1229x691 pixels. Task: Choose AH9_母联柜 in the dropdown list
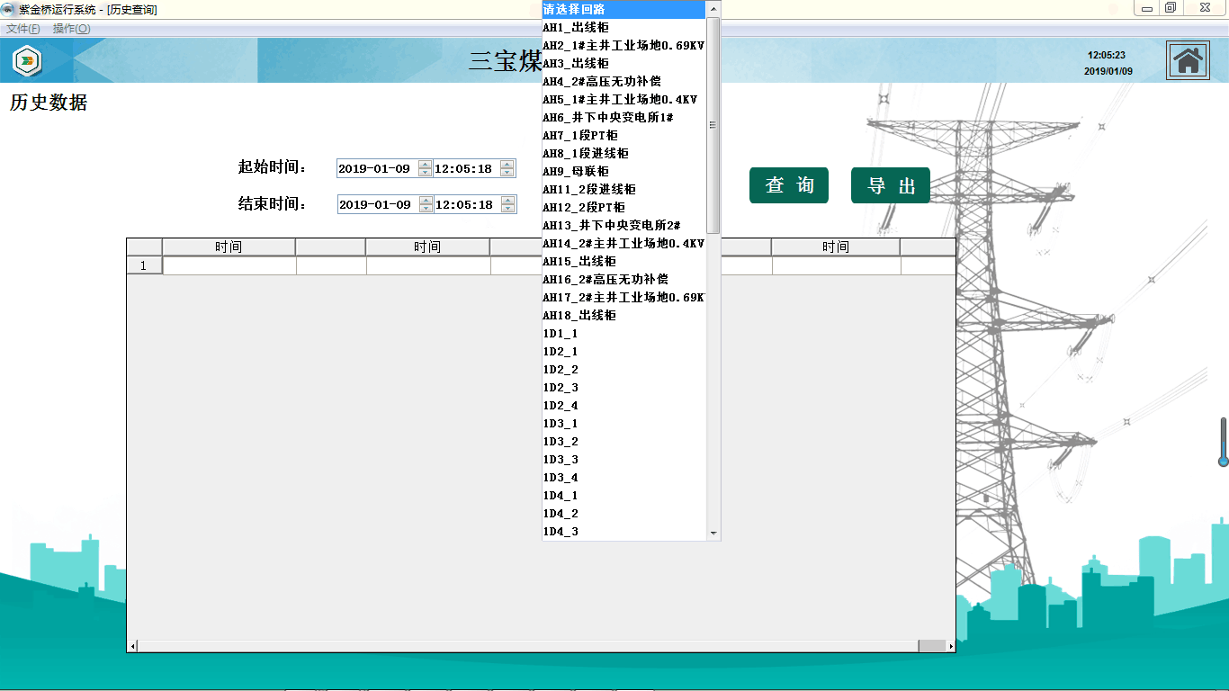click(x=576, y=172)
